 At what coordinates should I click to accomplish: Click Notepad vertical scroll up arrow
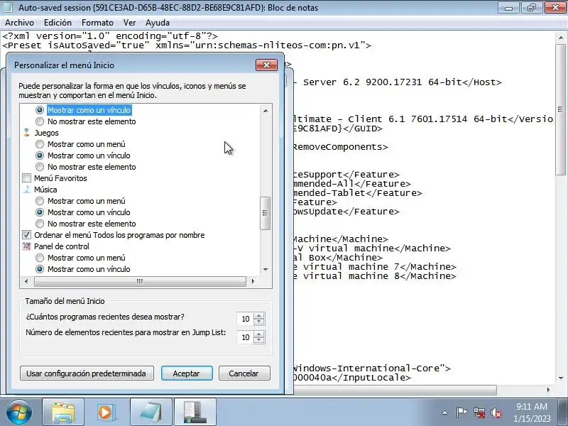561,38
